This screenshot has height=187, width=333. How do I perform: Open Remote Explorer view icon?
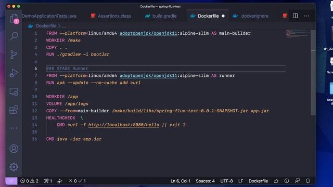(x=14, y=91)
